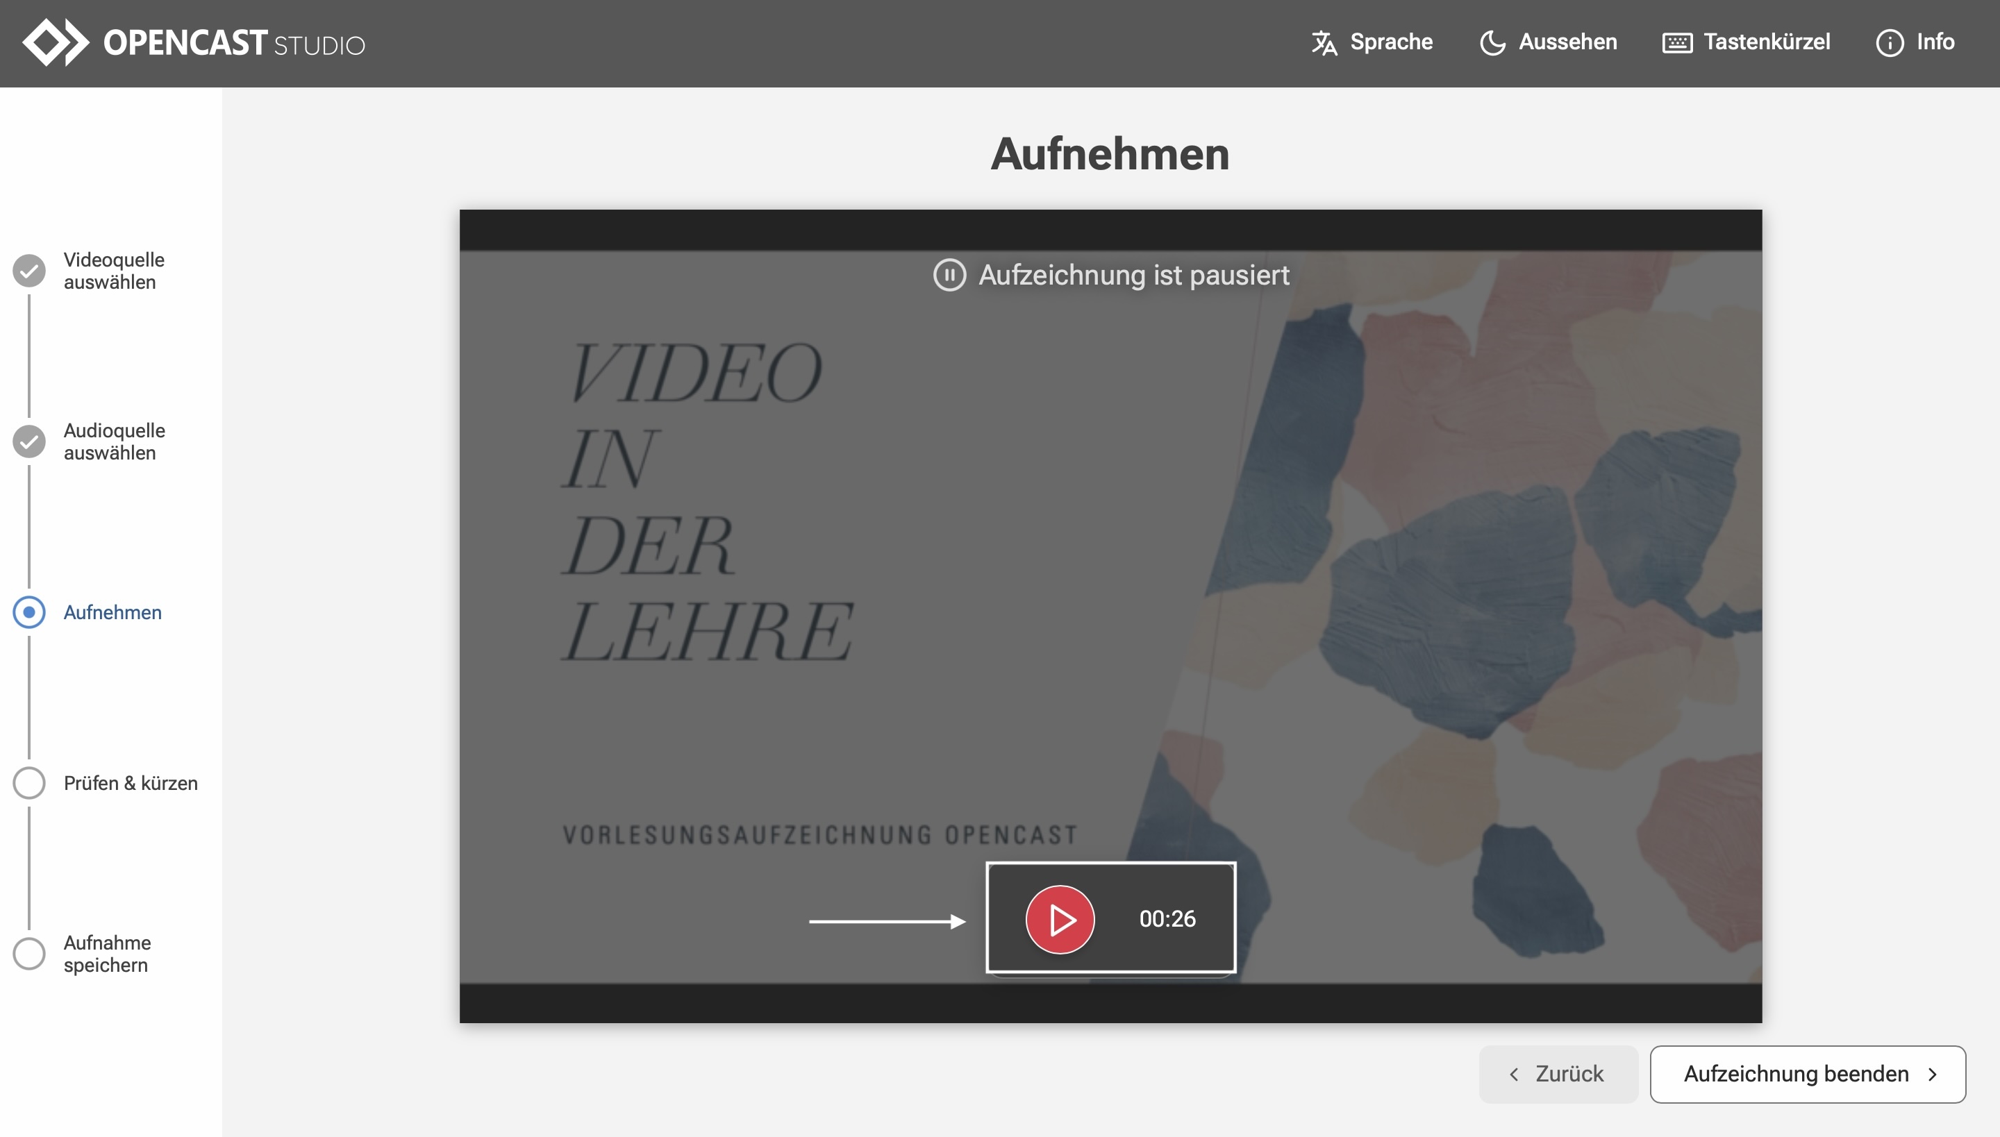Open the Tastenkürzel shortcuts overview

point(1746,42)
